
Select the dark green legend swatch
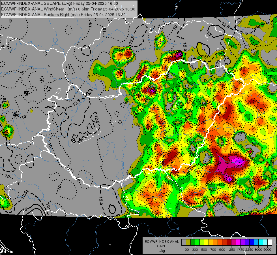[193, 243]
